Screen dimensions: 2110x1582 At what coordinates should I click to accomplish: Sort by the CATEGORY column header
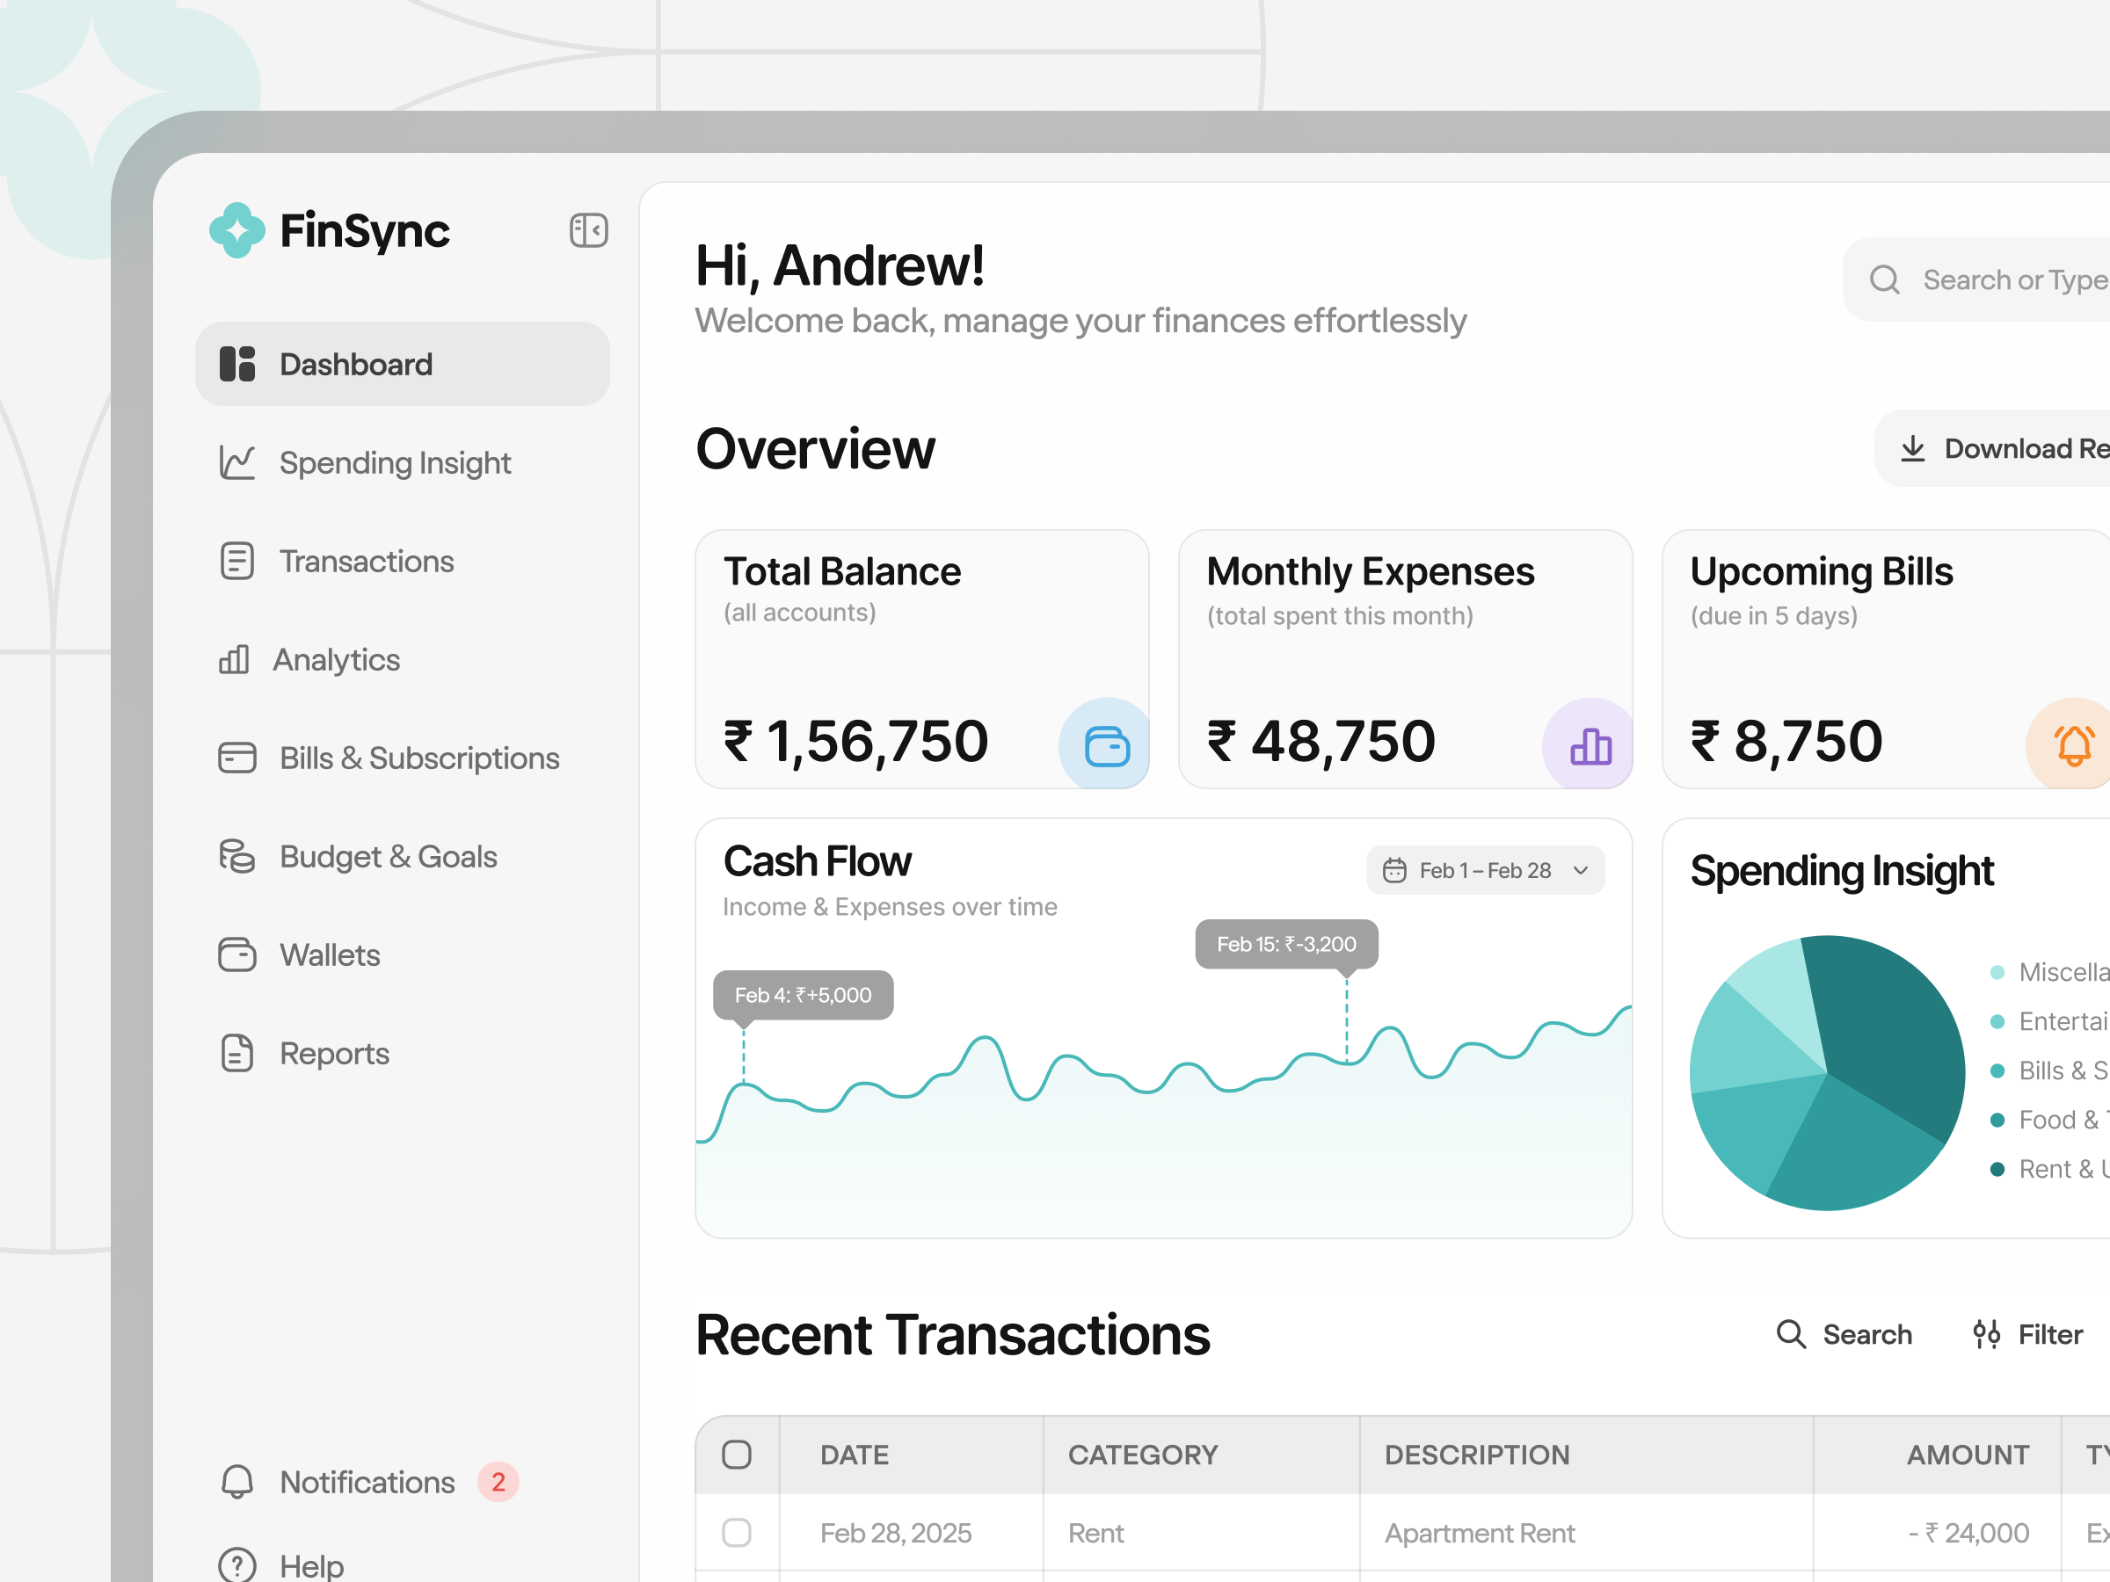1143,1455
